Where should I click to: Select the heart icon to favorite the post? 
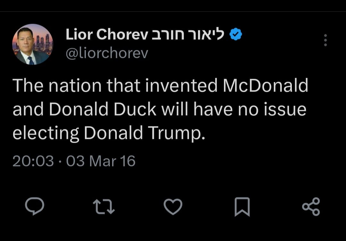point(173,206)
